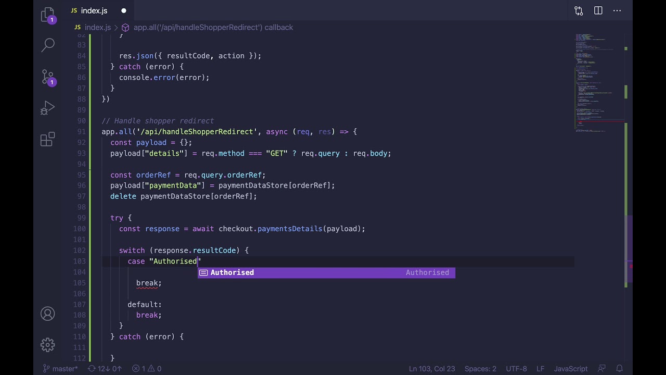Open the Extensions view icon

tap(48, 139)
